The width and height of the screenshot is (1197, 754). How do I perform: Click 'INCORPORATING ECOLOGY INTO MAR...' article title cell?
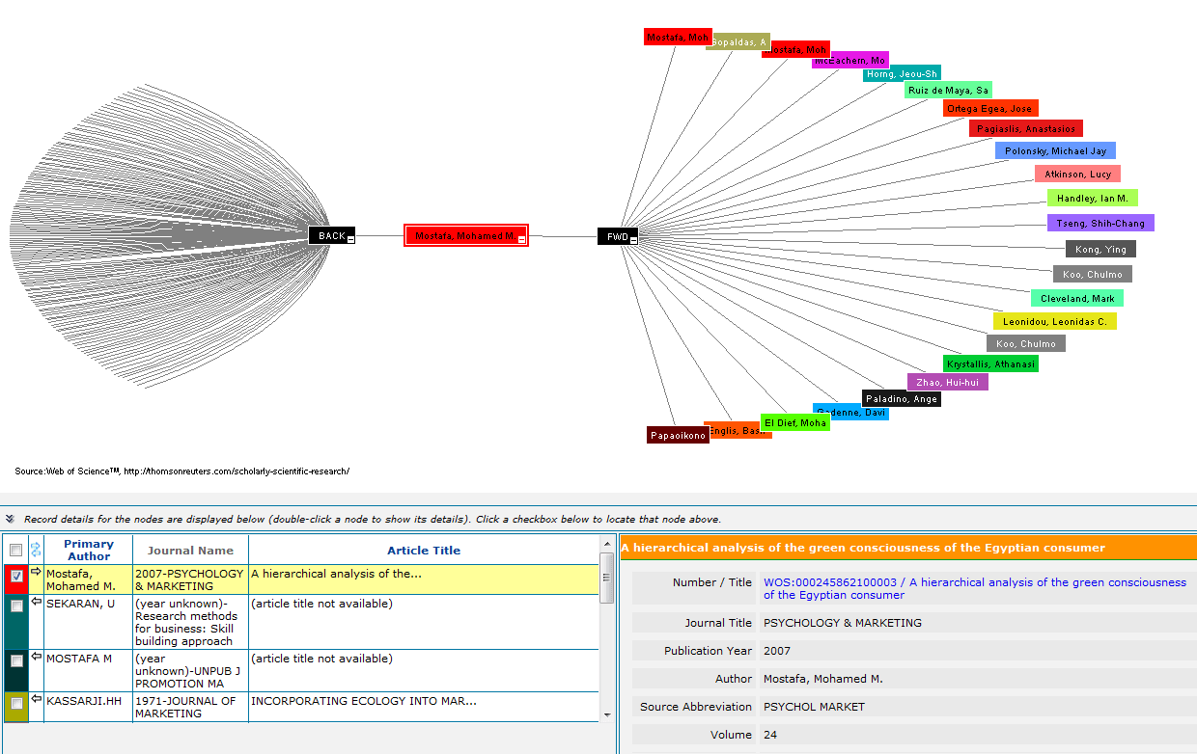tap(424, 707)
